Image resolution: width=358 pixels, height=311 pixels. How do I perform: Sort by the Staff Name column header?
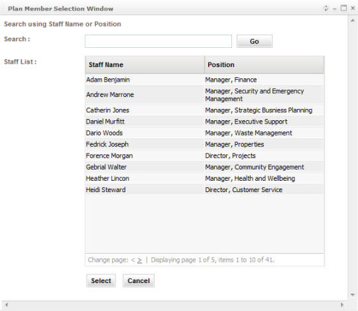[145, 64]
